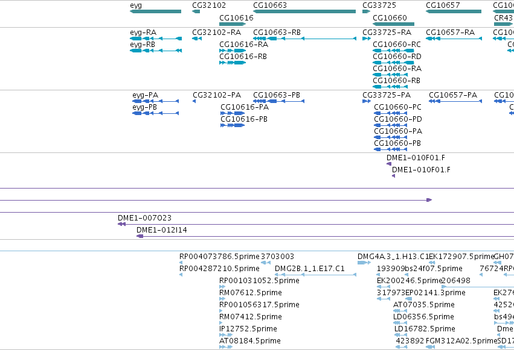The width and height of the screenshot is (514, 350).
Task: Select the CG10657 gene bar
Action: pyautogui.click(x=454, y=11)
